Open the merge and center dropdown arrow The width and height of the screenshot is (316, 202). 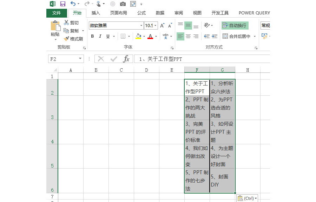pos(255,36)
